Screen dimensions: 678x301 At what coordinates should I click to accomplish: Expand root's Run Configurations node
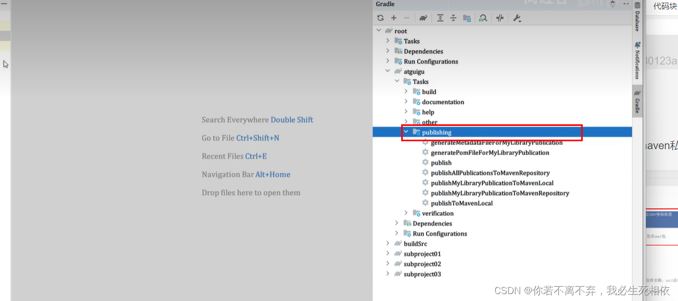point(387,61)
